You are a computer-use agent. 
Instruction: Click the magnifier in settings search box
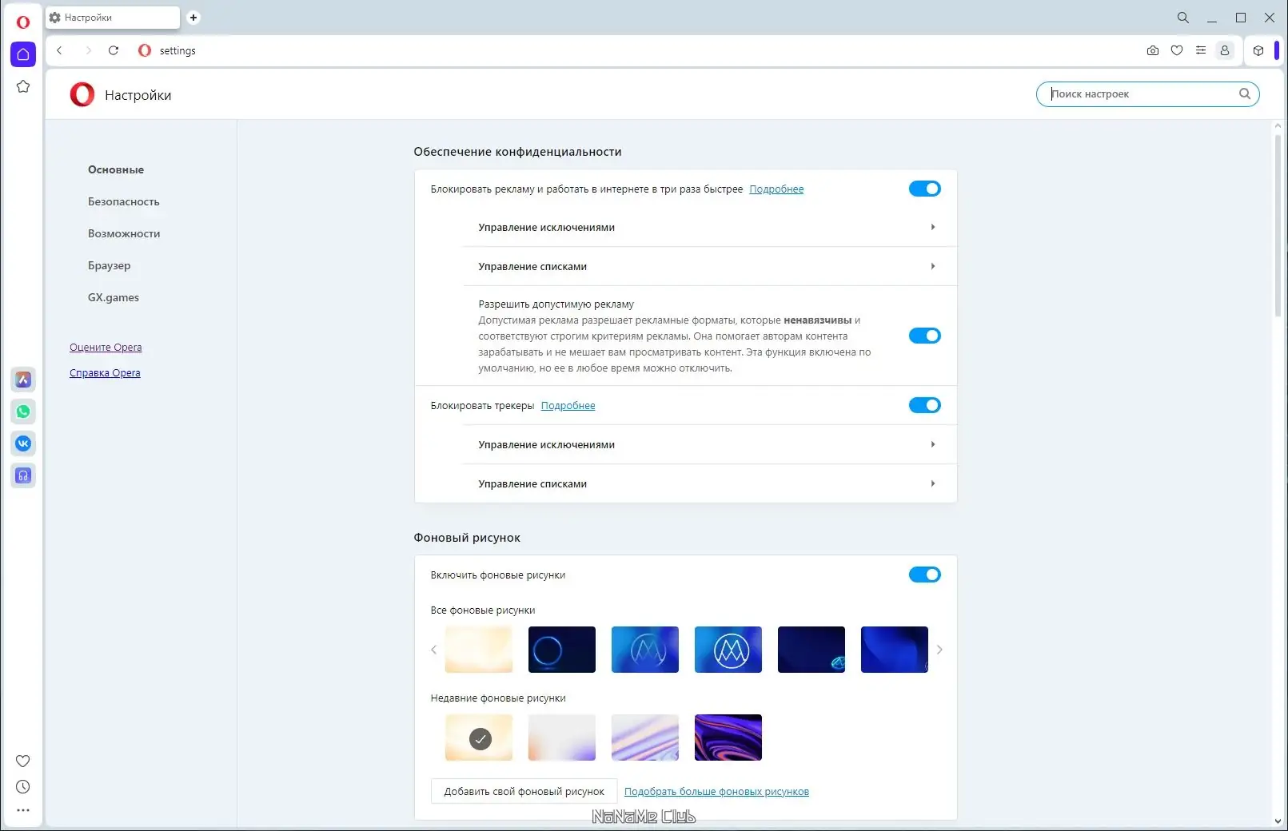click(1245, 93)
